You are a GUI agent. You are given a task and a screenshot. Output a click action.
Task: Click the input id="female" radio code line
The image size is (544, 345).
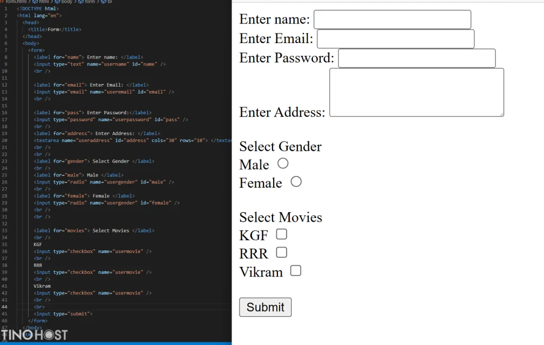point(106,203)
